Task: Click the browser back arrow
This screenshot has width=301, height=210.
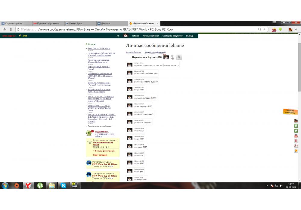Action: 5,29
